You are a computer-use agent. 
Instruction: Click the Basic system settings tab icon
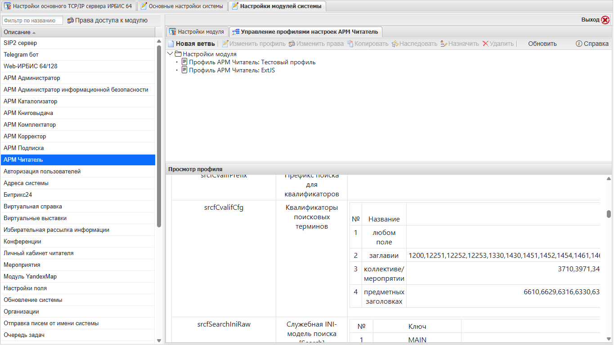pyautogui.click(x=143, y=6)
